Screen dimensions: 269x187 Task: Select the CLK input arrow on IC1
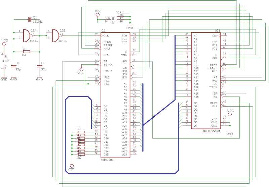103,36
